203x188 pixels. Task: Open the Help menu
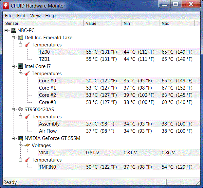[50, 16]
